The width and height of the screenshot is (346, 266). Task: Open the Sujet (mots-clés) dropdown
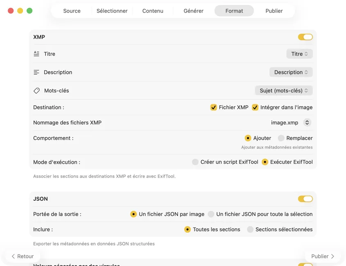[x=283, y=91]
